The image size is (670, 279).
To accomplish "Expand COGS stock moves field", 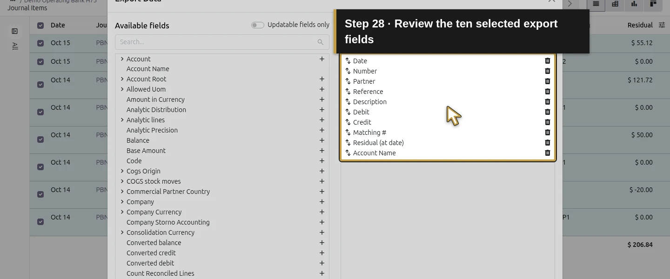I will point(122,181).
